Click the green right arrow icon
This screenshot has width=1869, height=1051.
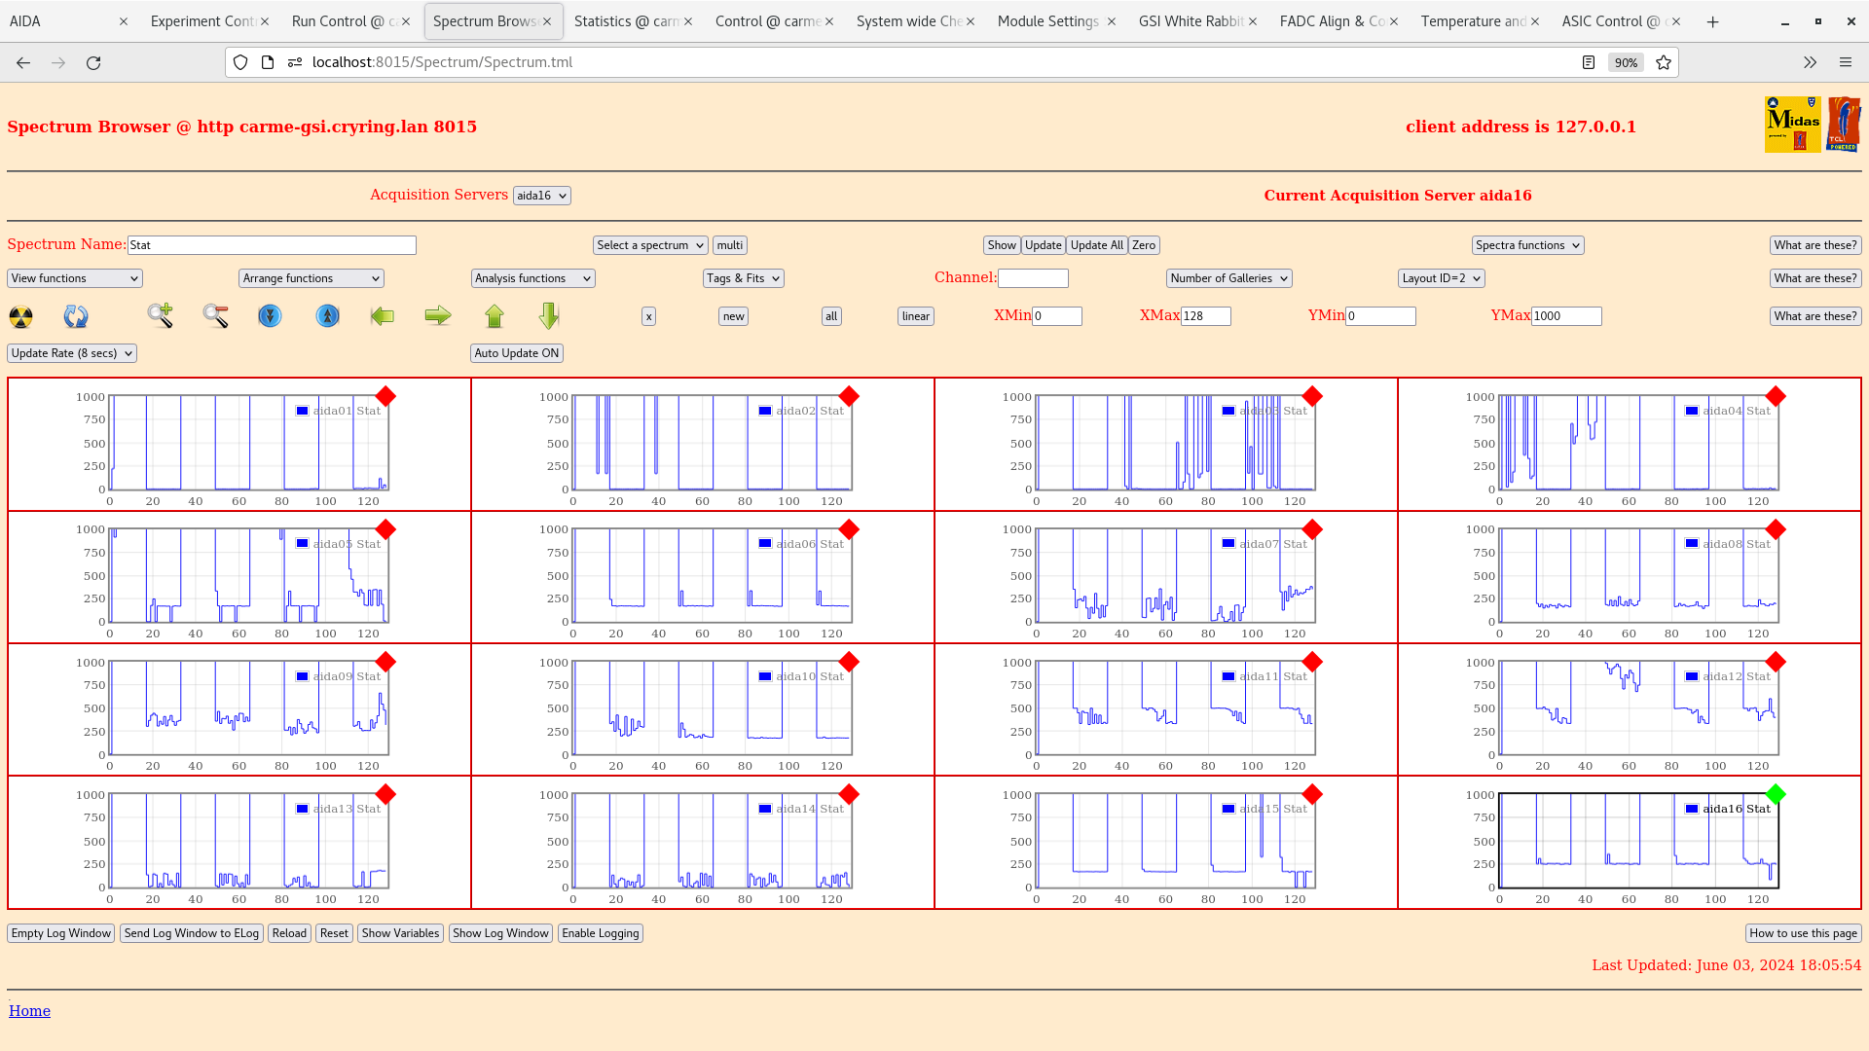pos(438,315)
